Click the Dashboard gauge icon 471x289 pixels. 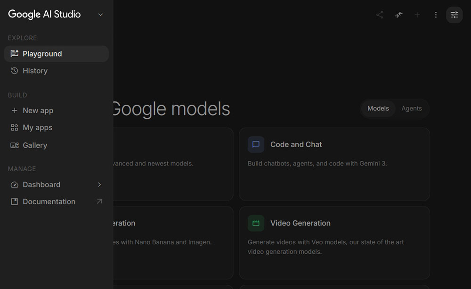[x=15, y=185]
